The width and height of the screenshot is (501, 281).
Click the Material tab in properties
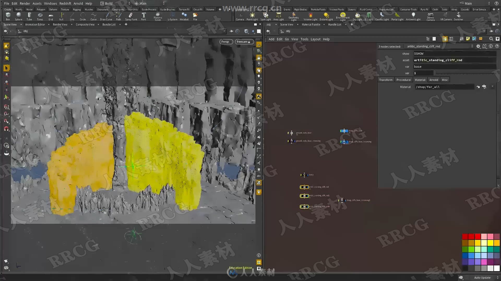(420, 80)
